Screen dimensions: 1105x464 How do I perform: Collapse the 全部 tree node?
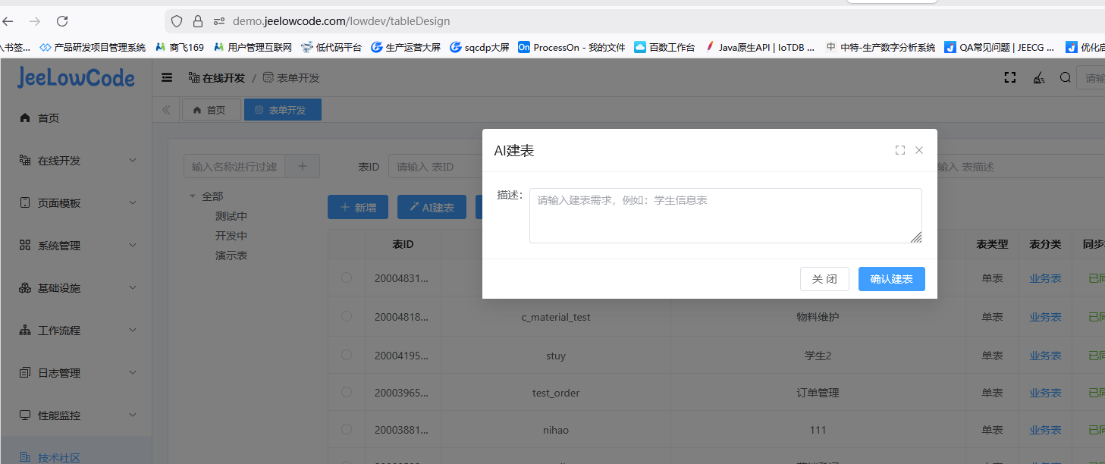(x=193, y=196)
